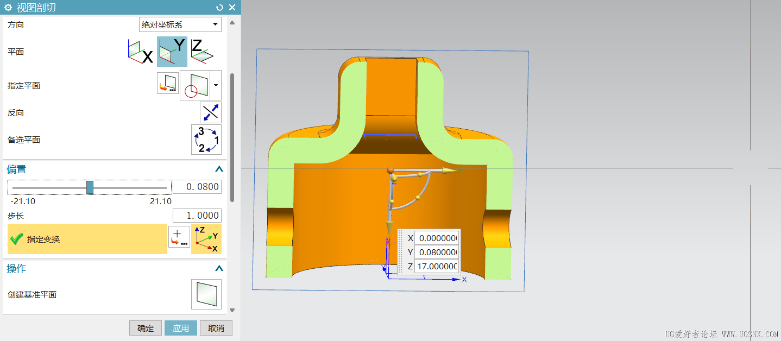Click the 反向 reverse direction icon
The width and height of the screenshot is (781, 341).
tap(210, 112)
